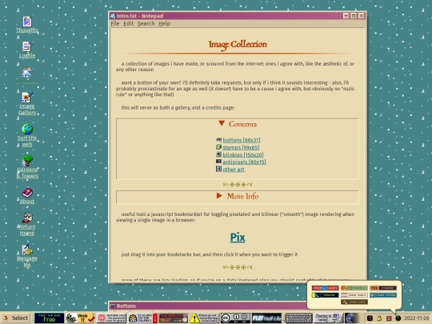Click the yellow warning sign badge in taskbar
This screenshot has width=432, height=324.
coord(205,318)
